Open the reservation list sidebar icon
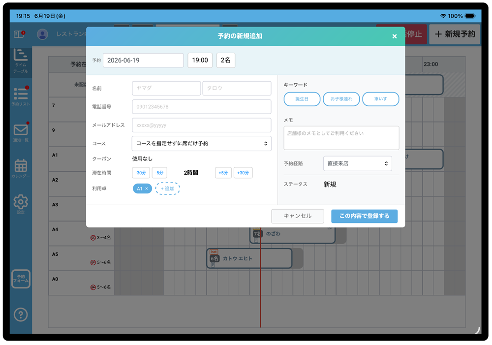492x345 pixels. click(x=21, y=96)
